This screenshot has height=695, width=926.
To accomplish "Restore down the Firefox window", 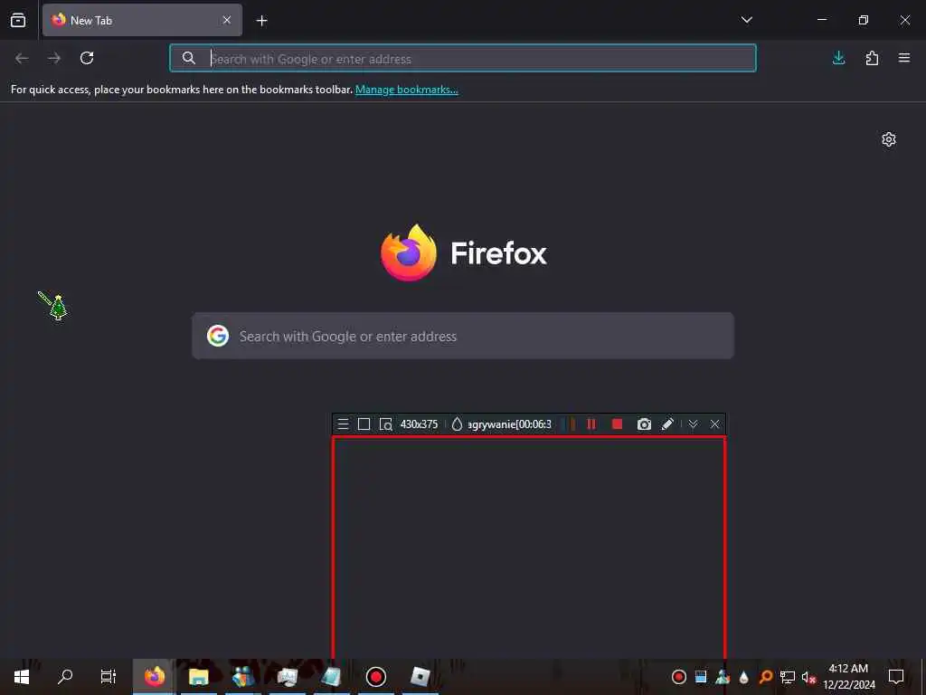I will [x=864, y=20].
